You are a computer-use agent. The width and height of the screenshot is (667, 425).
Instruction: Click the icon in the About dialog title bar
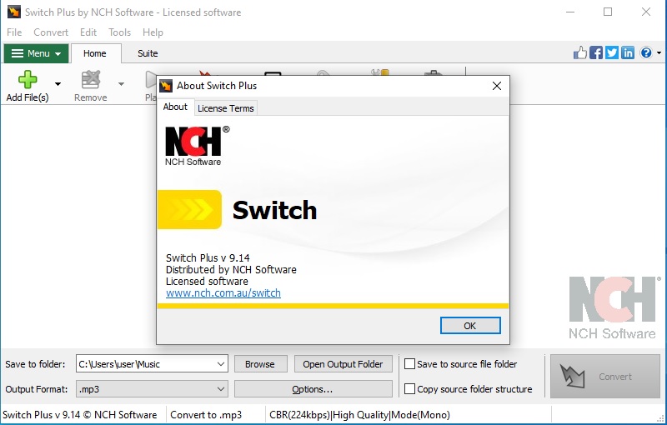[x=166, y=86]
